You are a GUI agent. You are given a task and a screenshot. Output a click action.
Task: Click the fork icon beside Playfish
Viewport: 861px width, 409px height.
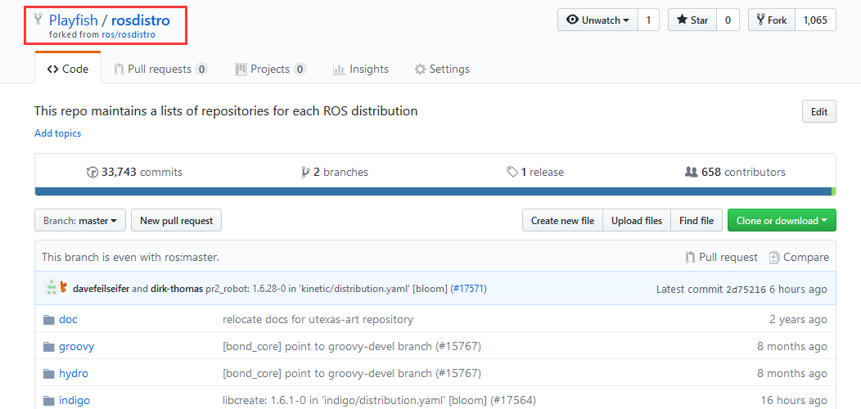38,19
